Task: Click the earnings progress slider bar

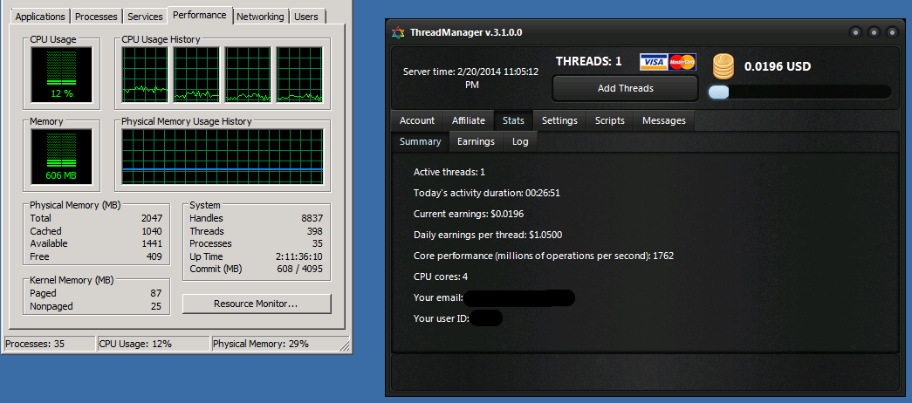Action: (x=799, y=92)
